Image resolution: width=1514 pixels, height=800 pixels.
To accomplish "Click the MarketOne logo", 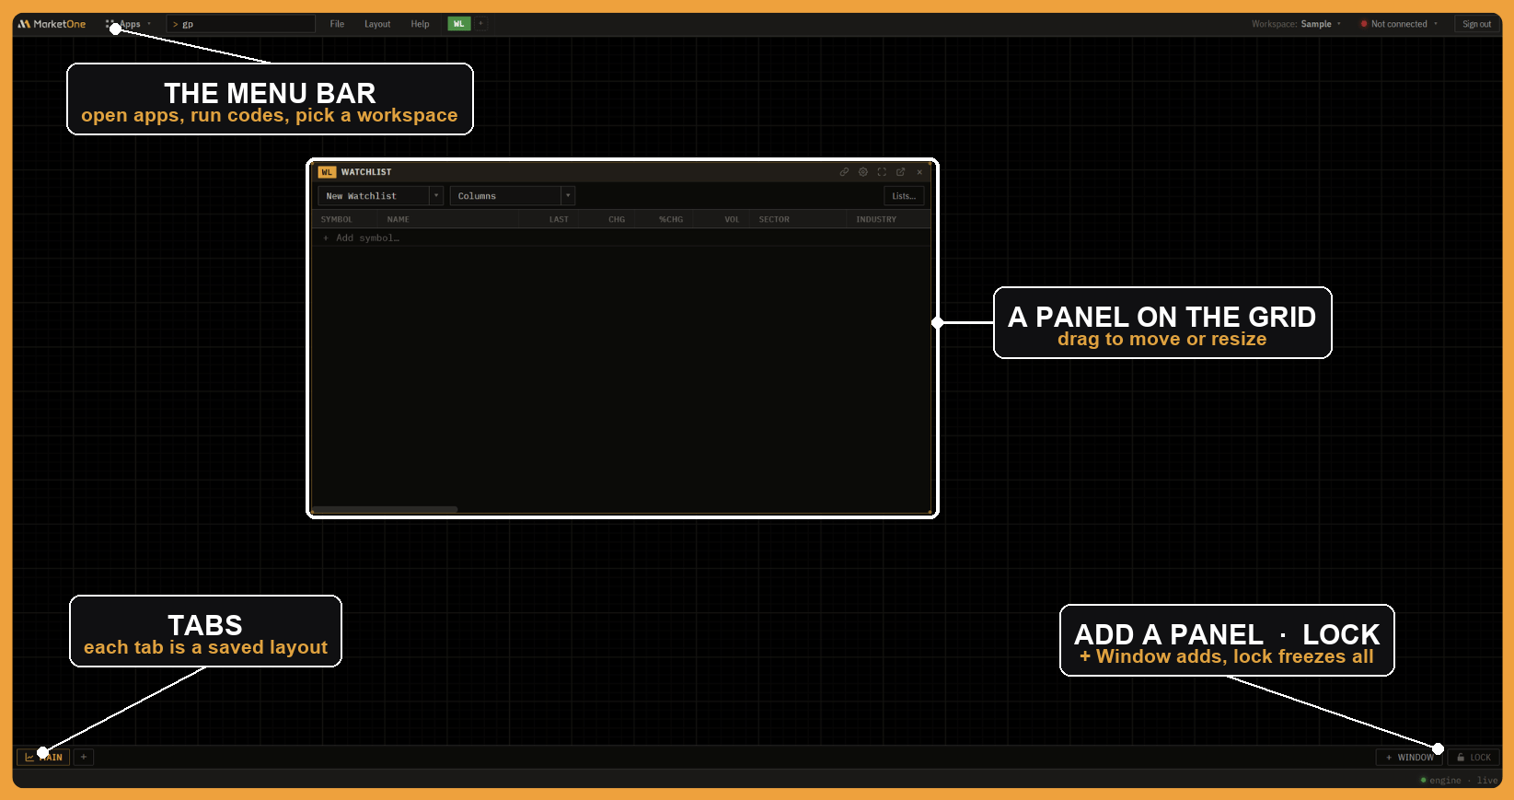I will 52,24.
